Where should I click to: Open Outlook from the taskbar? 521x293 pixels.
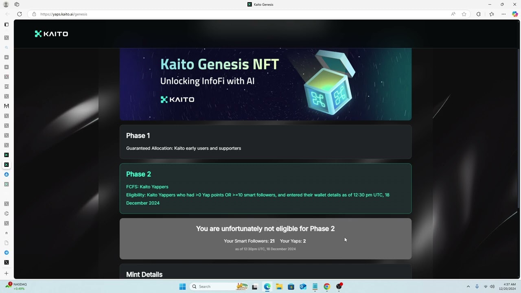coord(303,286)
